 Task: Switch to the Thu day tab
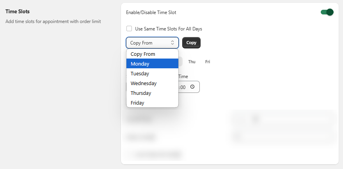pyautogui.click(x=192, y=62)
